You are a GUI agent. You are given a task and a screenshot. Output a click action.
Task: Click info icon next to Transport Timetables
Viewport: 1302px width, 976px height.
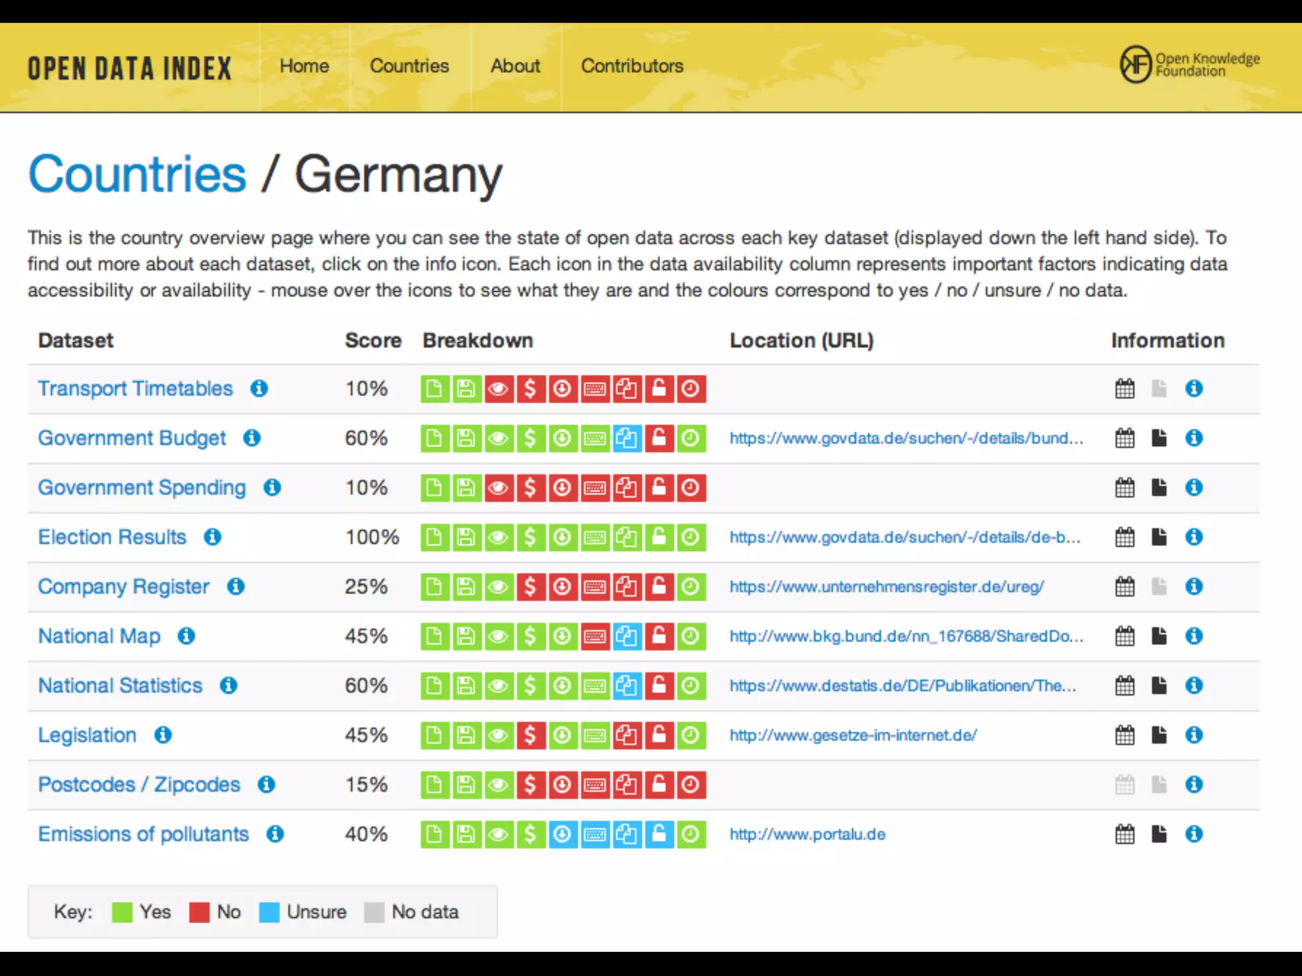pyautogui.click(x=259, y=388)
